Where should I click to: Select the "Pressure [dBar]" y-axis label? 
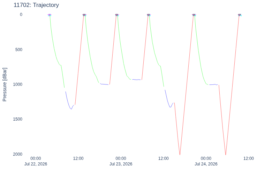[x=5, y=84]
